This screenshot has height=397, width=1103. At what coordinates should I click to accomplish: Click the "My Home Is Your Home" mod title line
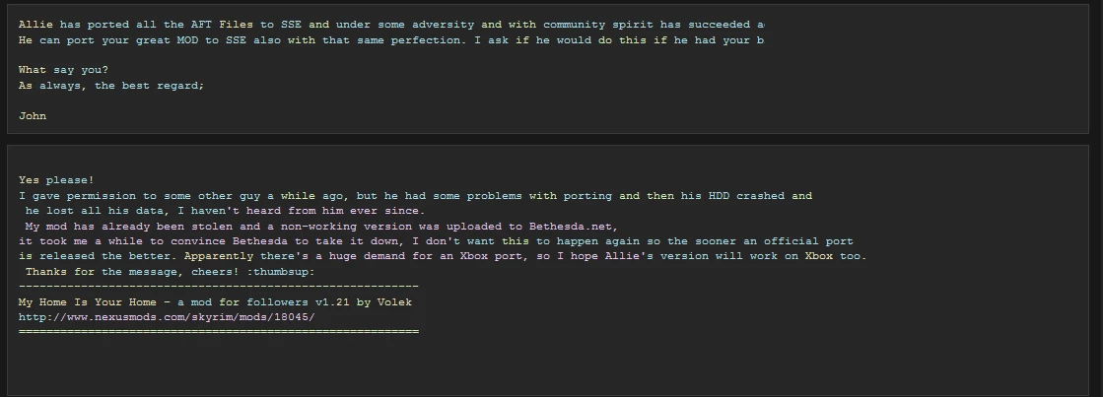click(x=215, y=302)
